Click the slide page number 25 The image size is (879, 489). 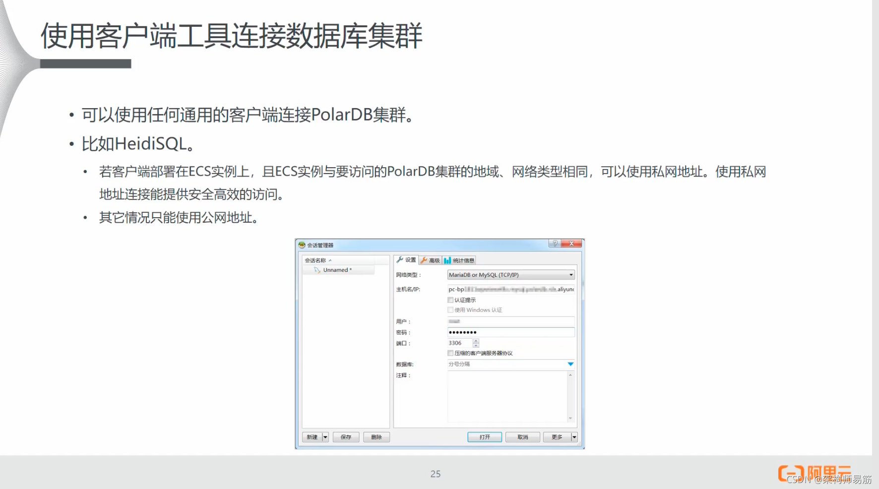436,474
